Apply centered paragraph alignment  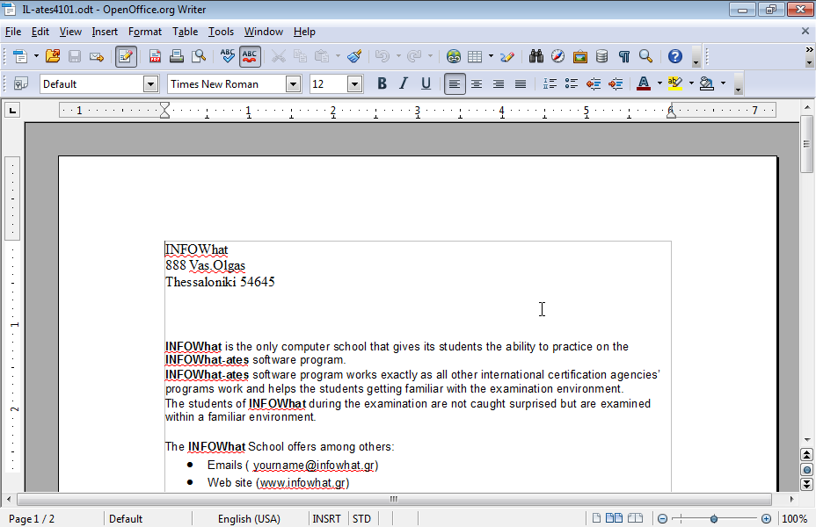pyautogui.click(x=476, y=83)
